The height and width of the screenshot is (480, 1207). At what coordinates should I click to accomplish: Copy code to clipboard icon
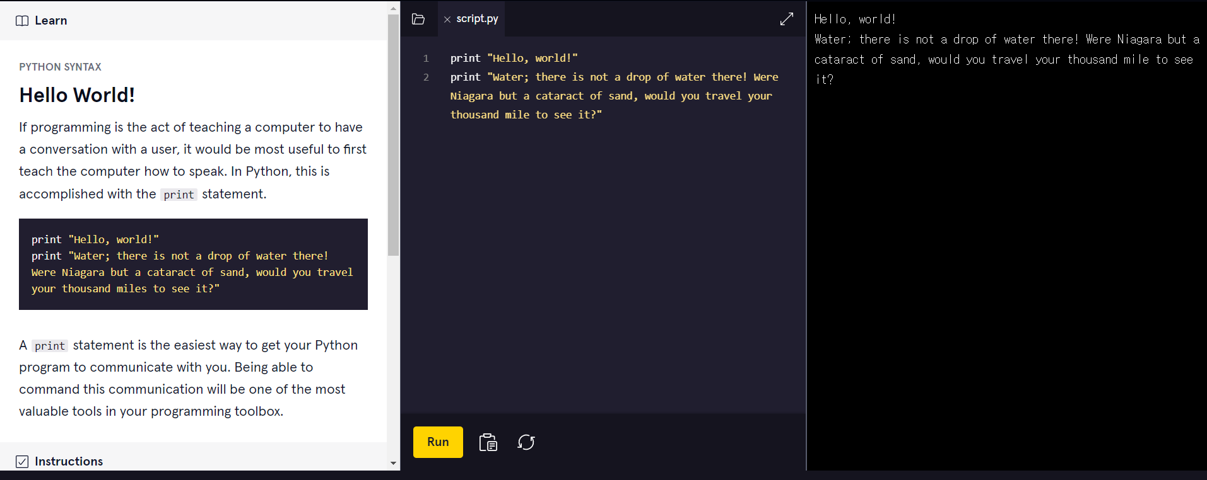[488, 442]
